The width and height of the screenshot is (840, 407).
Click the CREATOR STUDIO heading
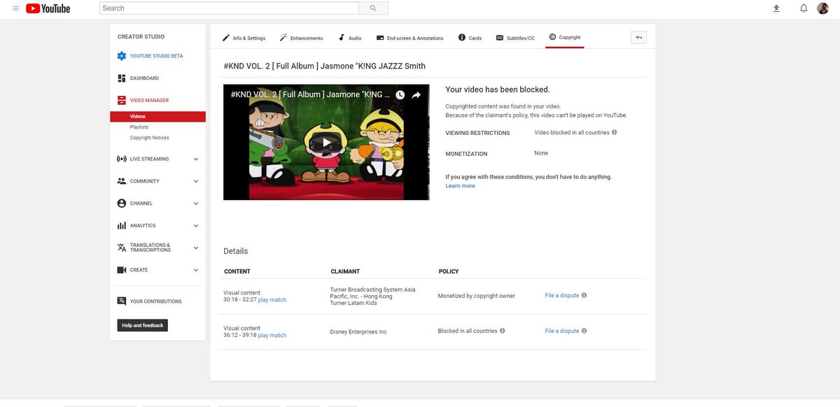141,36
